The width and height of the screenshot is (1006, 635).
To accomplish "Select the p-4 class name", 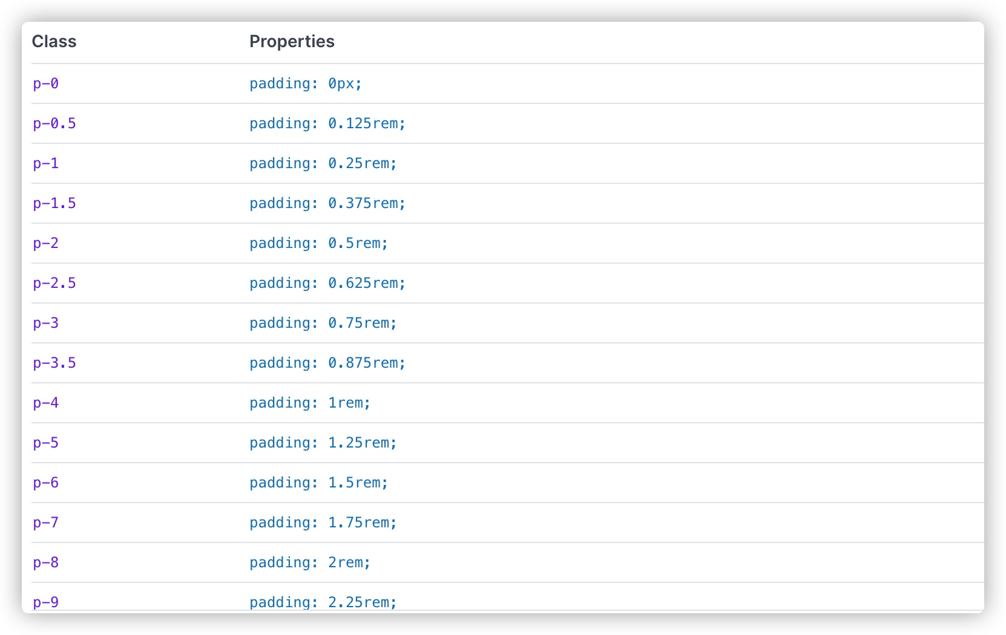I will pyautogui.click(x=46, y=403).
